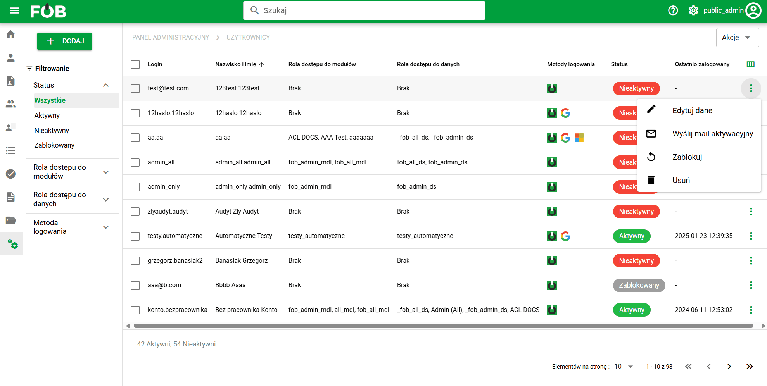Click the Szukaj search field
The height and width of the screenshot is (386, 767).
click(x=364, y=10)
